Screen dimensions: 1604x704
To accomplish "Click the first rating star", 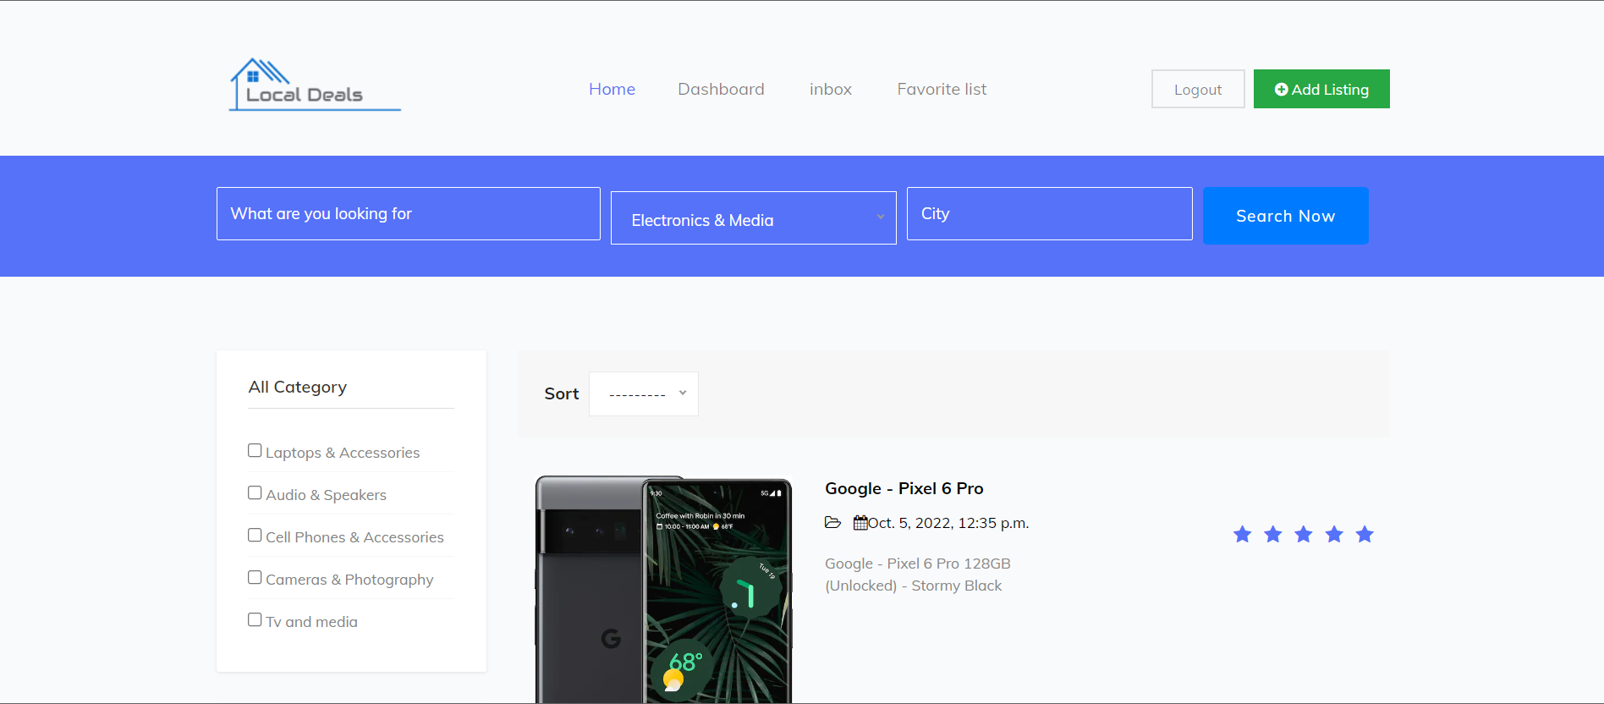I will pyautogui.click(x=1242, y=534).
